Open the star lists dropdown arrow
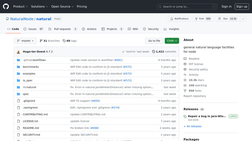Viewport: 252px width, 141px height. (x=243, y=19)
